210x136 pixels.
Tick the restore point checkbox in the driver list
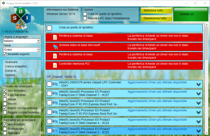coord(49,28)
